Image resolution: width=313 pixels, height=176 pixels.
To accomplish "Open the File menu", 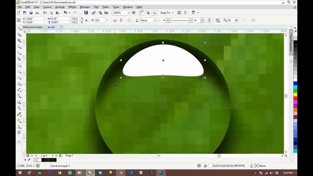I will [x=20, y=7].
